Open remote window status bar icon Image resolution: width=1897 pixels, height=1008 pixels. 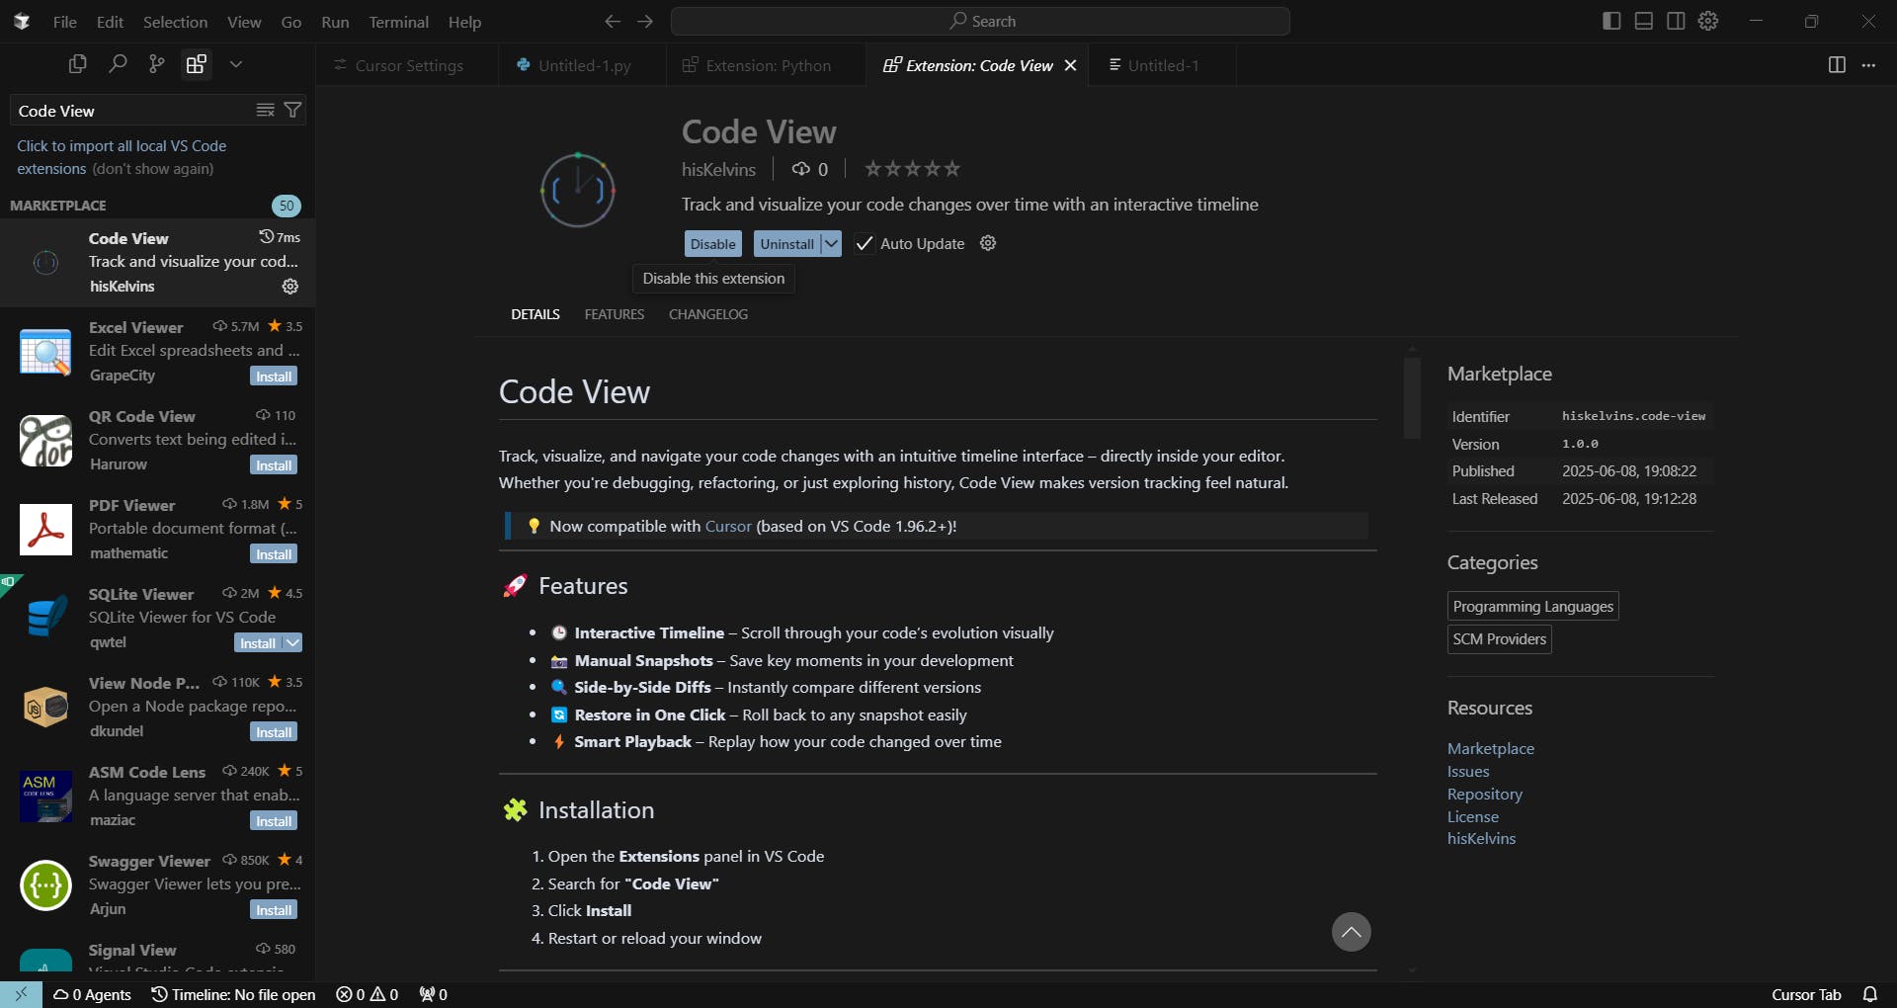pyautogui.click(x=21, y=994)
